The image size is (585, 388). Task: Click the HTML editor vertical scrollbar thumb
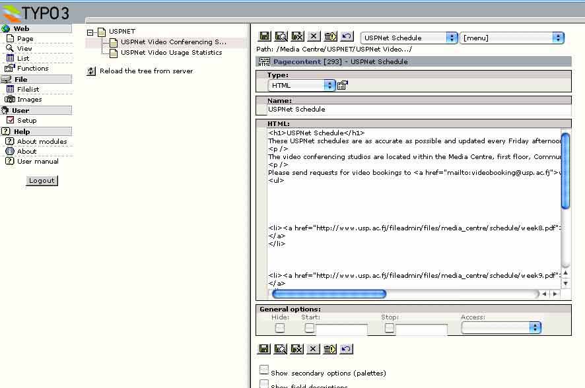pyautogui.click(x=566, y=171)
